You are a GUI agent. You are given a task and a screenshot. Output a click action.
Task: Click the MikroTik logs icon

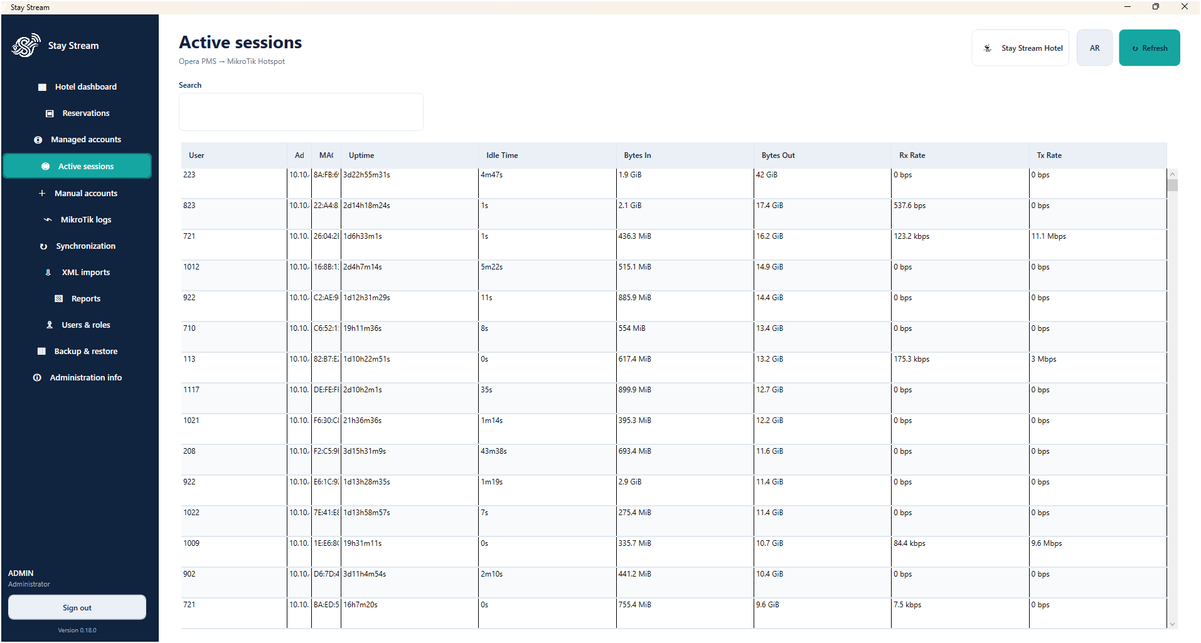point(48,220)
